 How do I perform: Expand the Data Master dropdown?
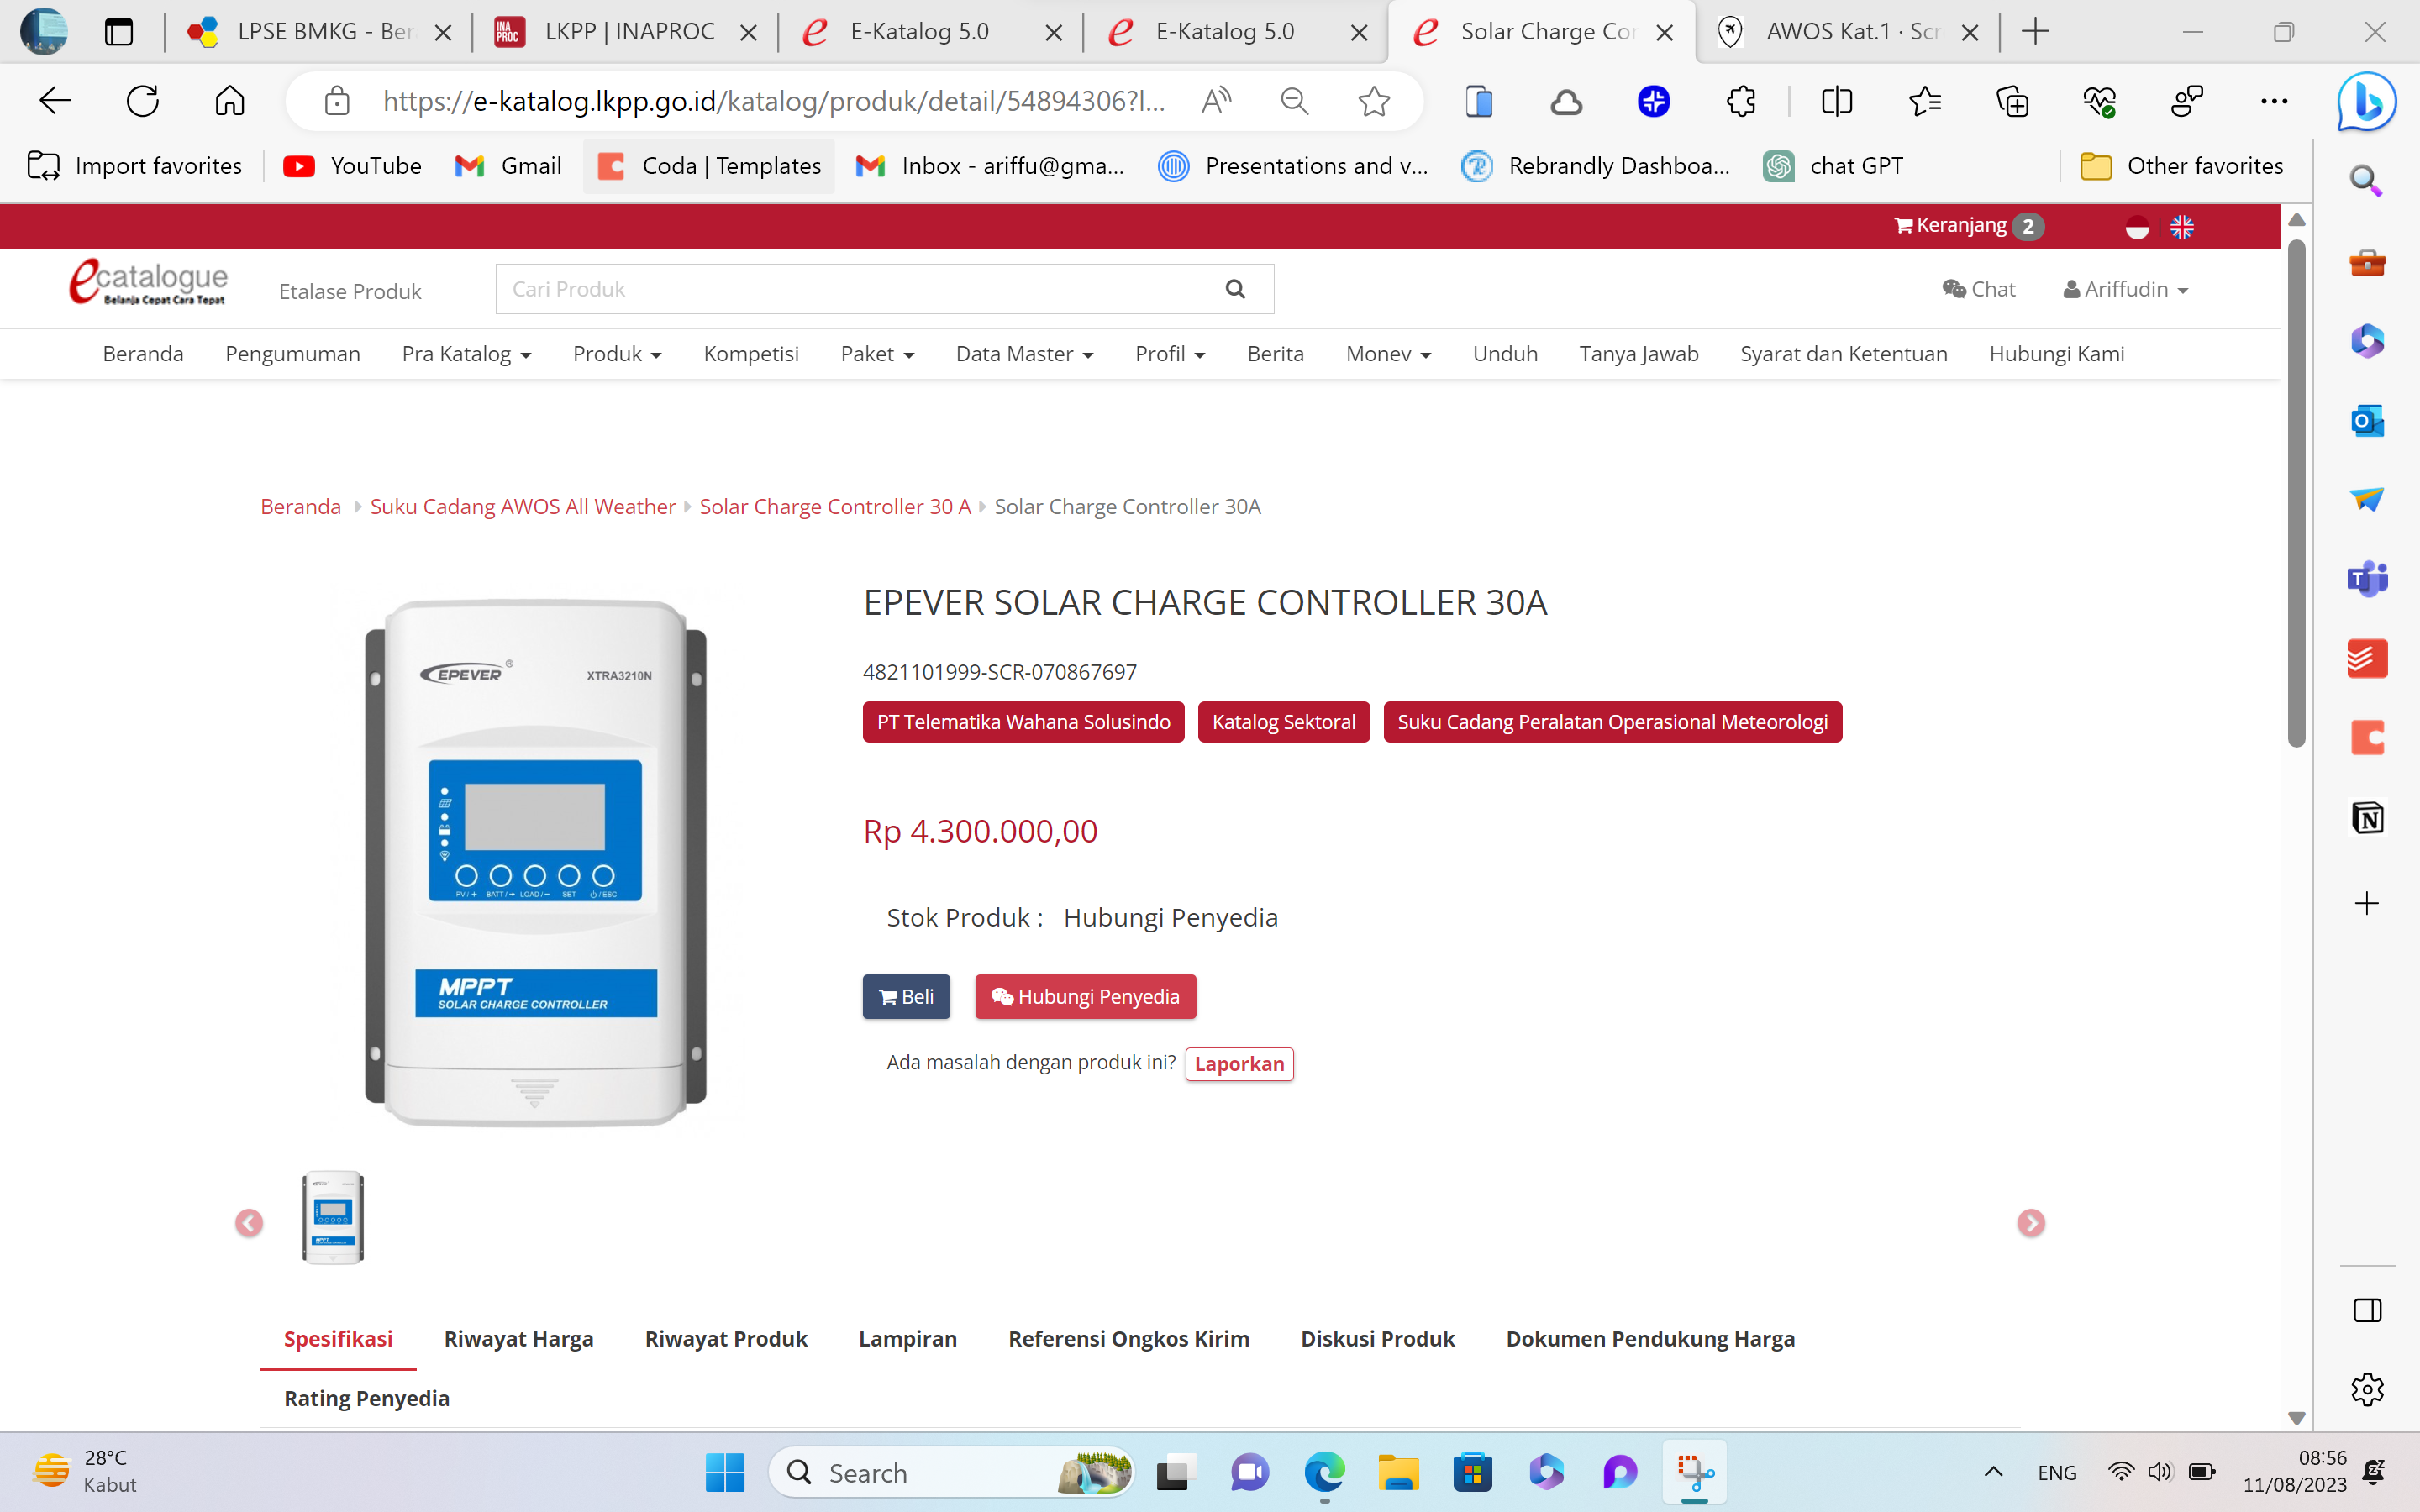(x=1024, y=354)
